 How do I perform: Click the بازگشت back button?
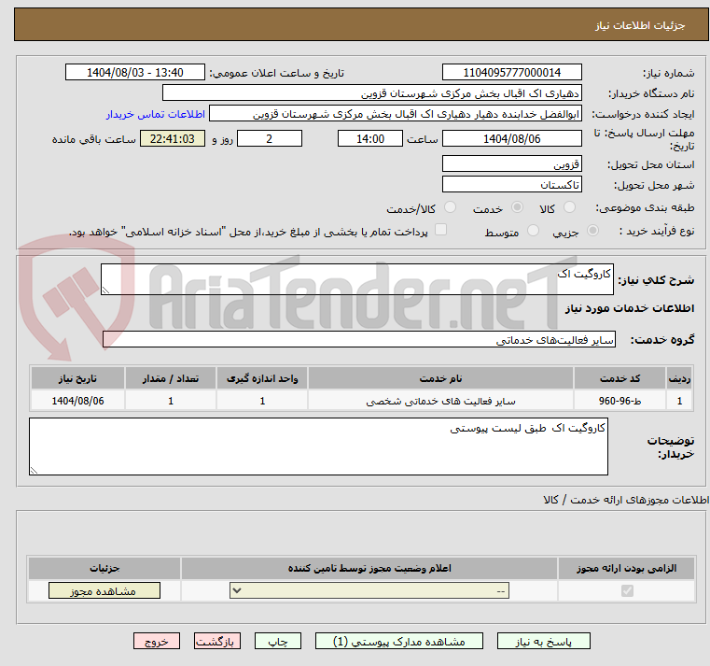coord(216,642)
